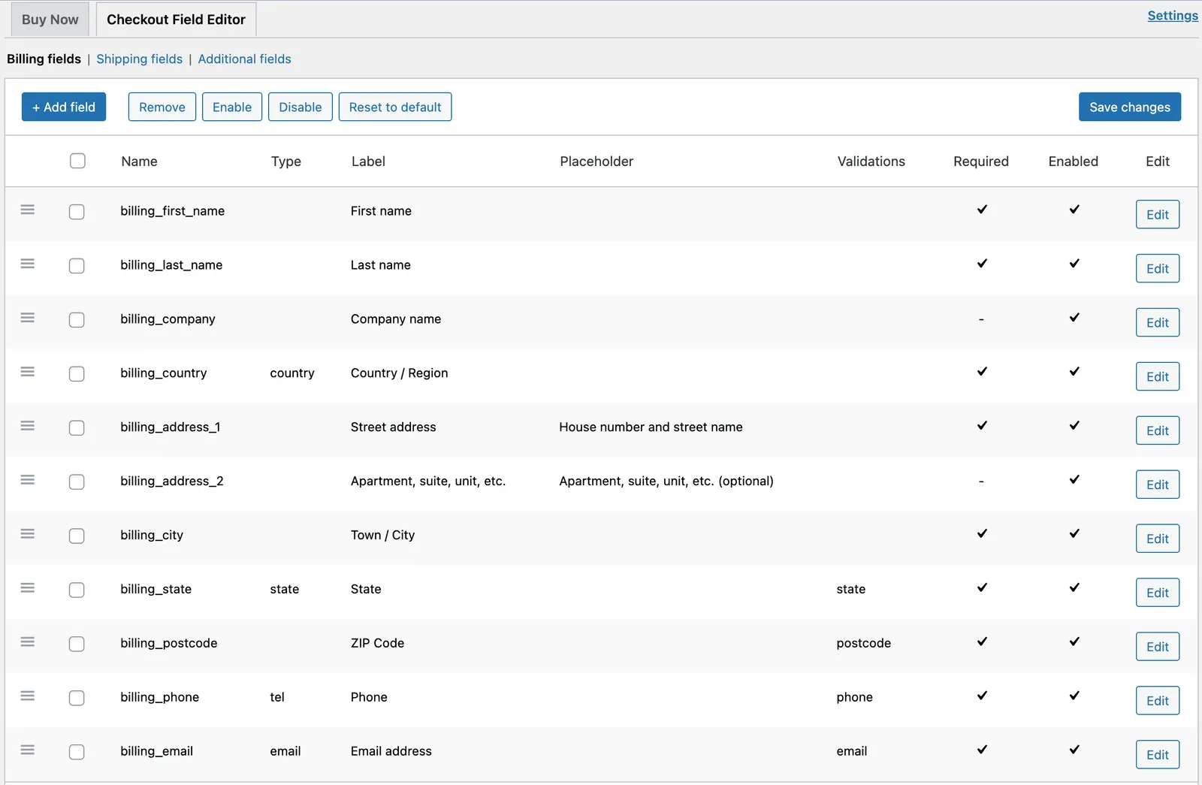Click drag handle for billing_postcode row
Screen dimensions: 1202x785
[x=28, y=642]
